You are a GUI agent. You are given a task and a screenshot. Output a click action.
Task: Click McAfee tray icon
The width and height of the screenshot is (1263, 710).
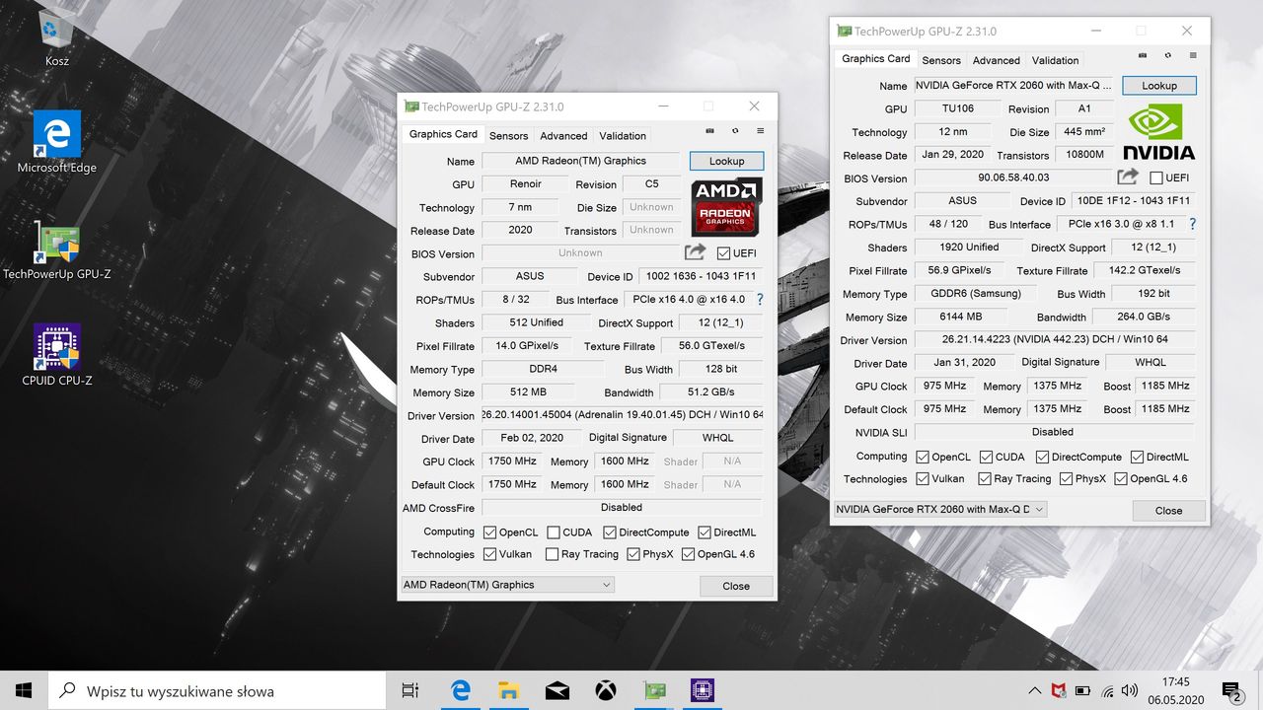click(x=1058, y=690)
